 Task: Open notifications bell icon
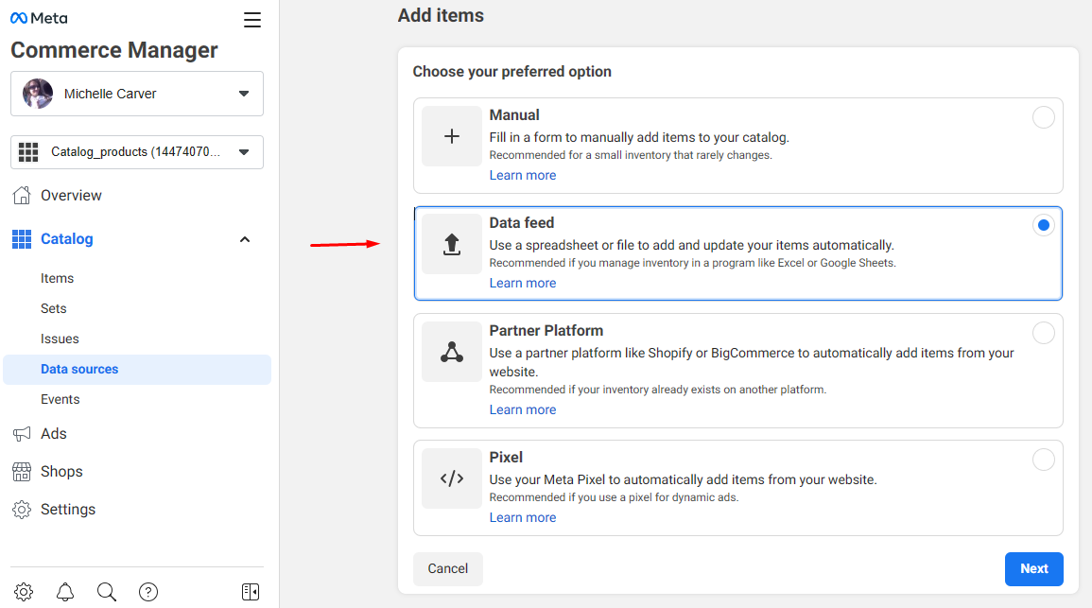pyautogui.click(x=65, y=592)
